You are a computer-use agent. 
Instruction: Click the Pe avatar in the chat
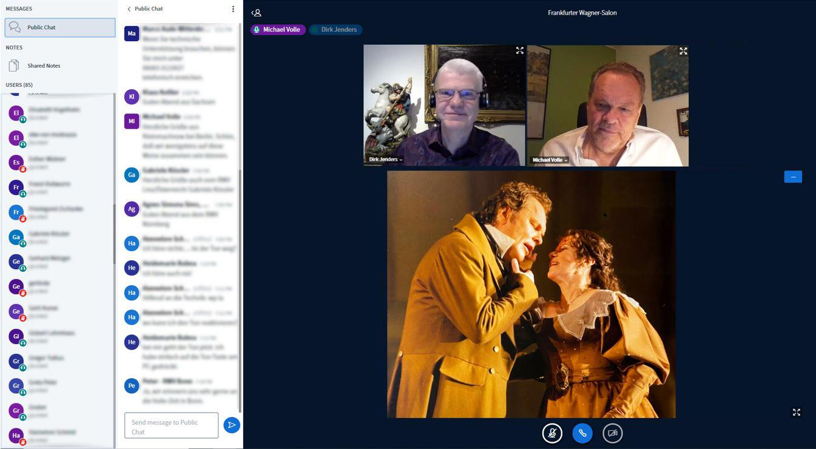coord(132,385)
